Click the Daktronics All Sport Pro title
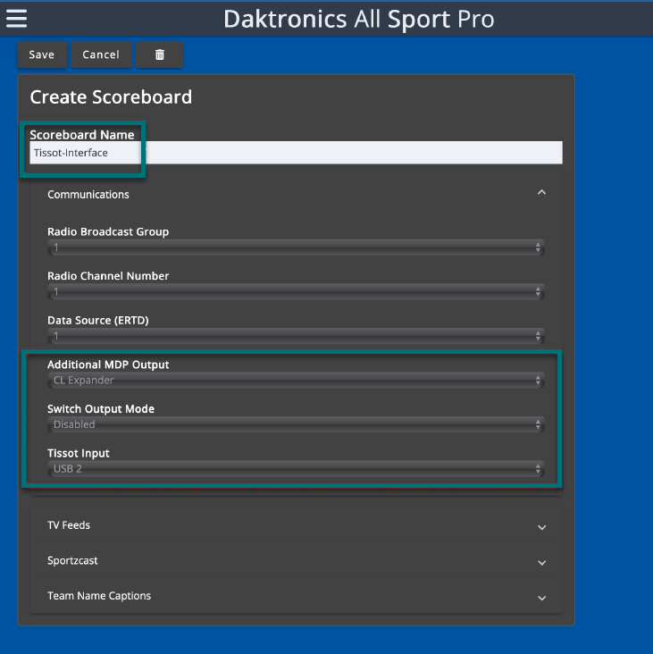This screenshot has width=653, height=654. 358,19
